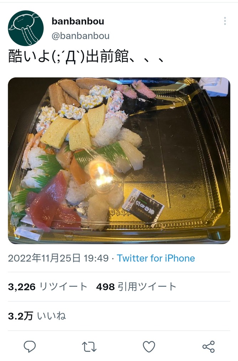The height and width of the screenshot is (361, 238).
Task: View the 498 引用ツイート list
Action: point(136,287)
